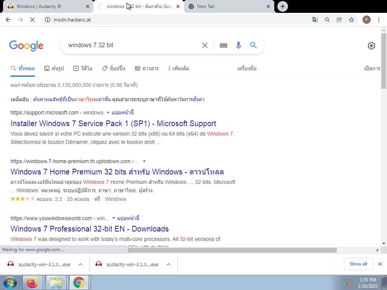Bookmark this page with the star icon

click(351, 20)
